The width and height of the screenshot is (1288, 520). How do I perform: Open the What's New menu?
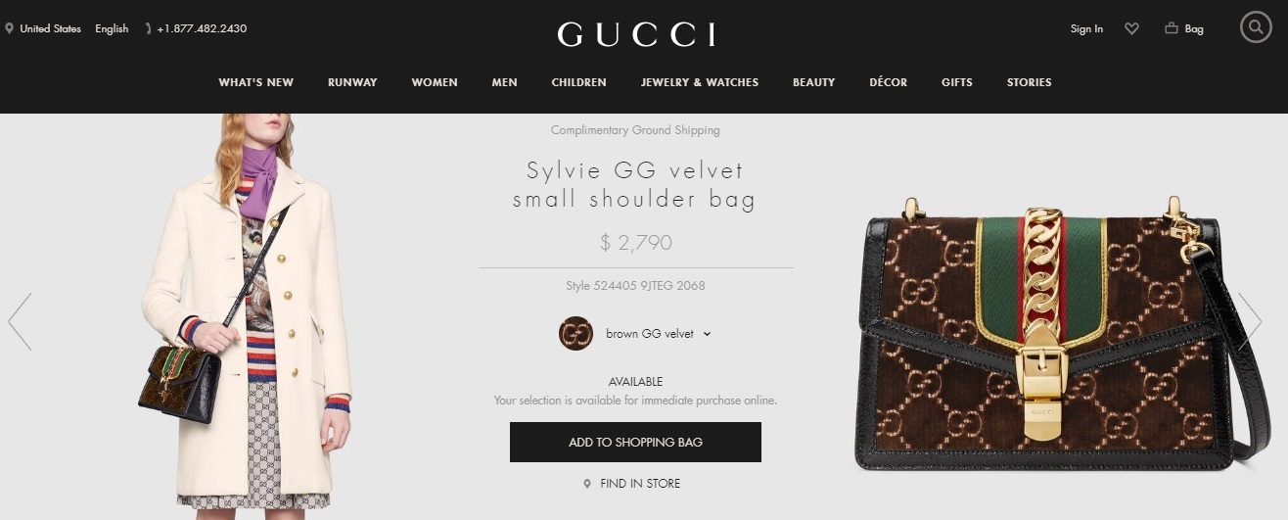[x=256, y=82]
